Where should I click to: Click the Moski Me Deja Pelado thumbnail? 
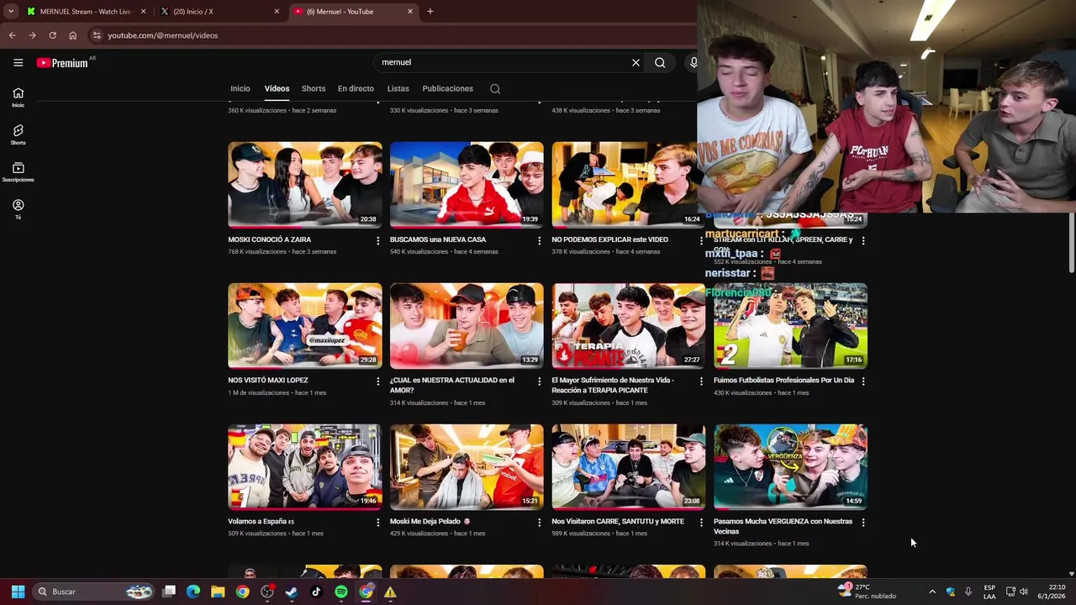[467, 466]
